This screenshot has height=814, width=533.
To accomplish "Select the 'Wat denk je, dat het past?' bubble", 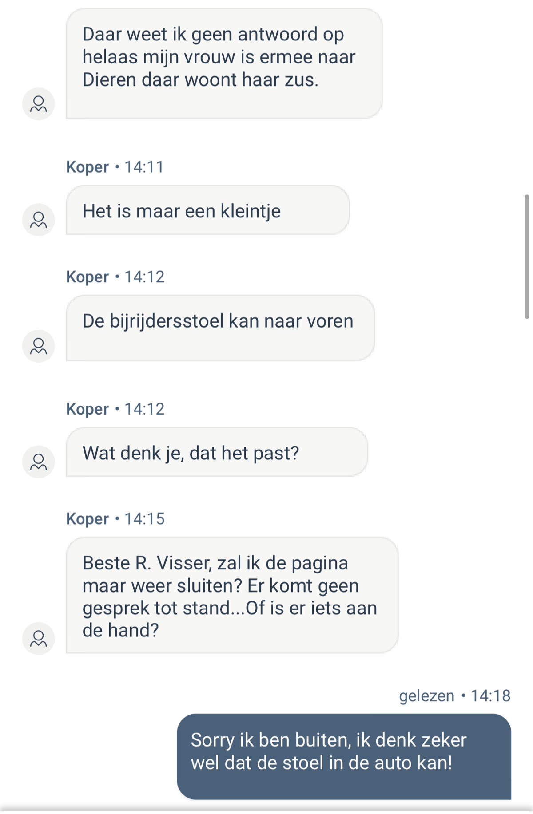I will point(217,452).
